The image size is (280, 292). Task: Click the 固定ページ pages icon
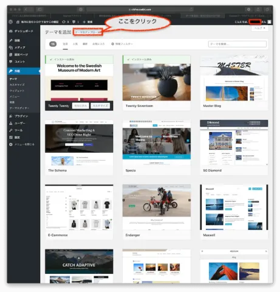(11, 55)
